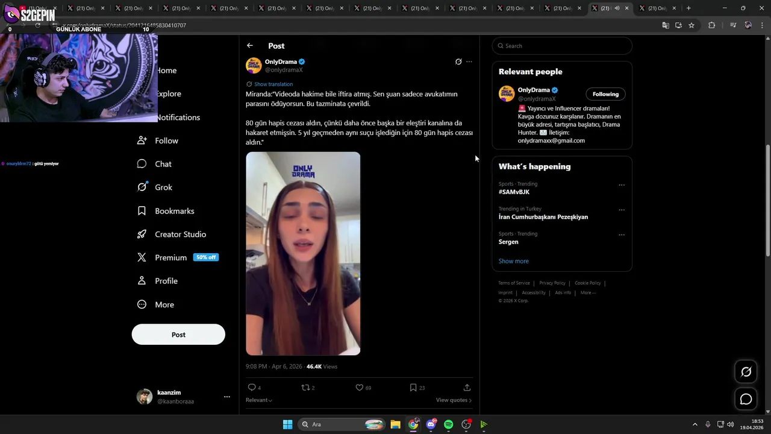Share the post with the share icon
Viewport: 771px width, 434px height.
click(x=467, y=388)
